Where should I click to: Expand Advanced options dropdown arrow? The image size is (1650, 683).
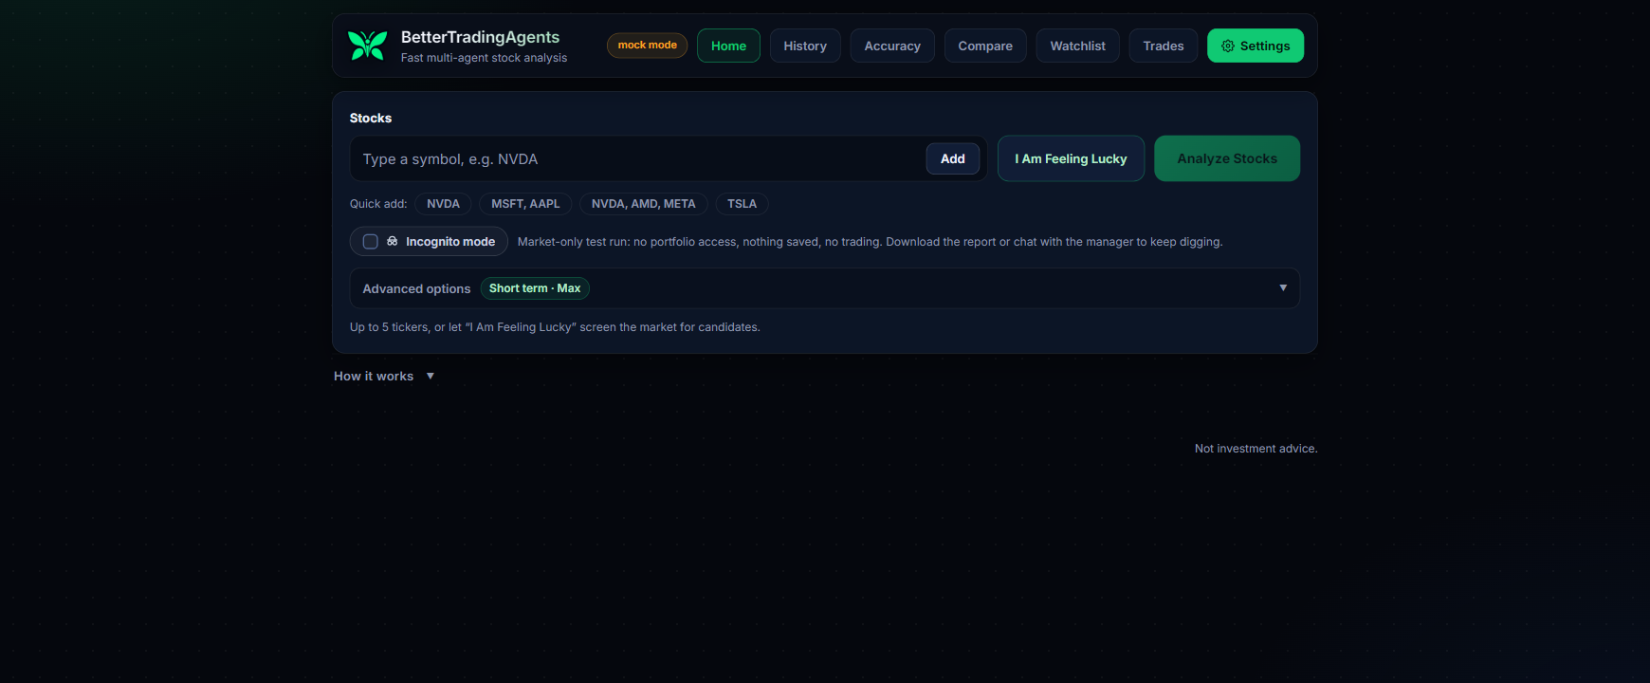click(x=1283, y=287)
